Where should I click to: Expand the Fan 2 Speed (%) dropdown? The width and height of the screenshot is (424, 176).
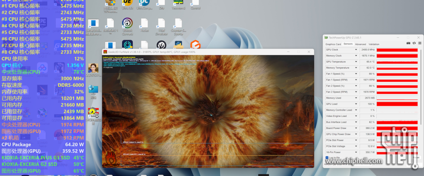[356, 86]
